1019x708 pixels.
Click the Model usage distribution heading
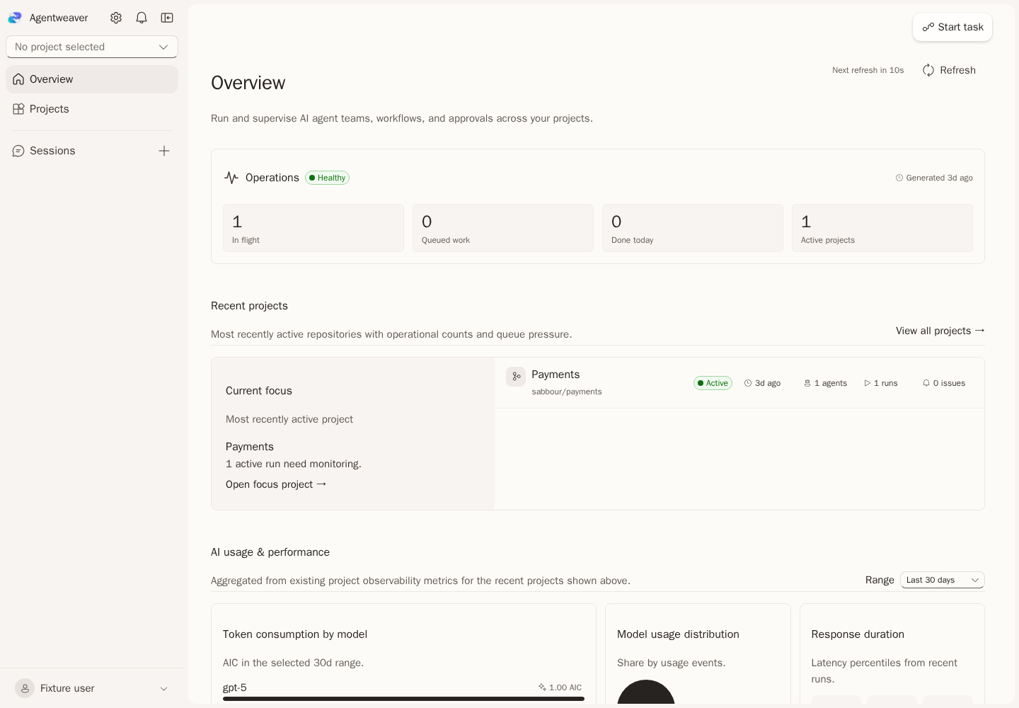[x=678, y=634]
